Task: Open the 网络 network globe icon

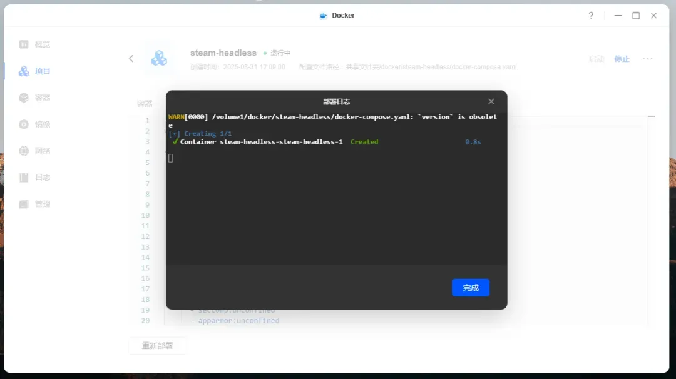Action: [24, 151]
